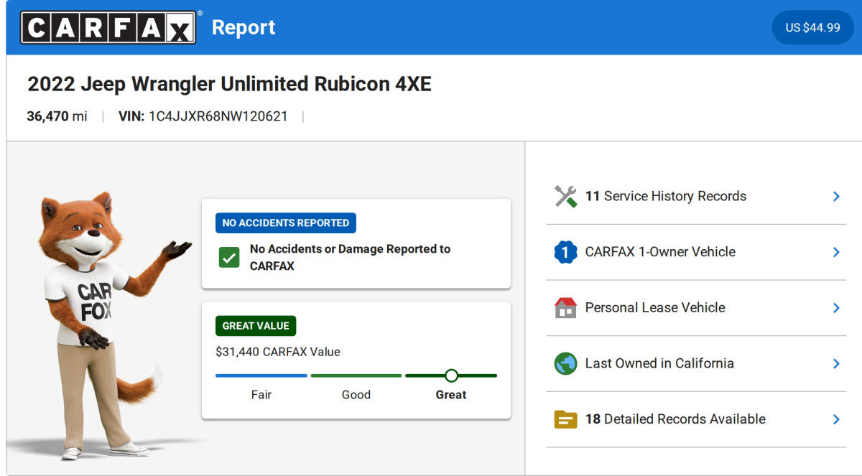This screenshot has width=862, height=476.
Task: Expand Detailed Records Available chevron
Action: (x=836, y=419)
